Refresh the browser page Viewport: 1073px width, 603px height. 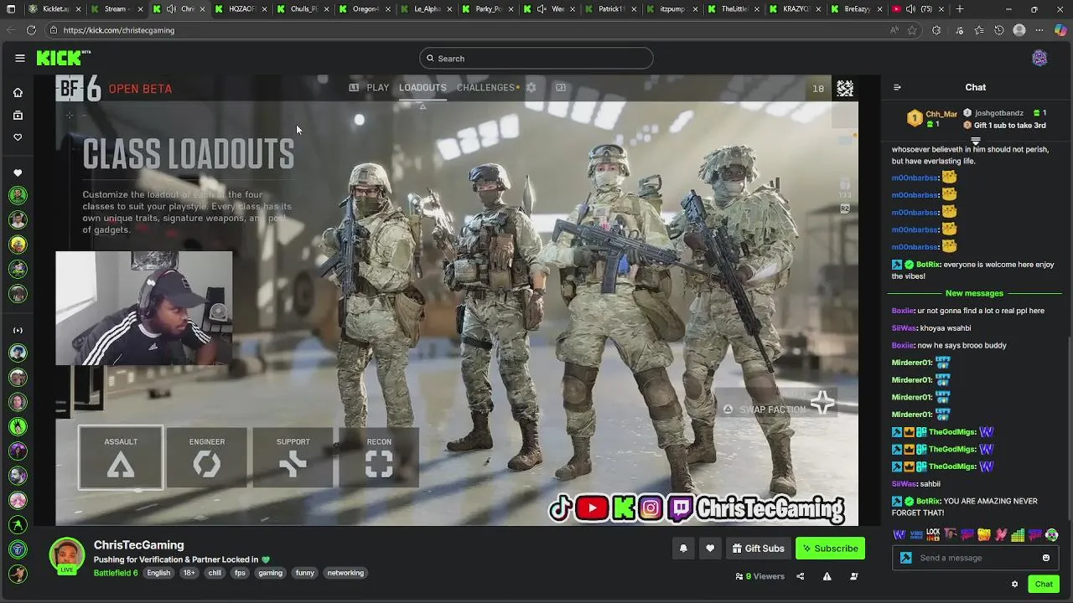tap(31, 30)
